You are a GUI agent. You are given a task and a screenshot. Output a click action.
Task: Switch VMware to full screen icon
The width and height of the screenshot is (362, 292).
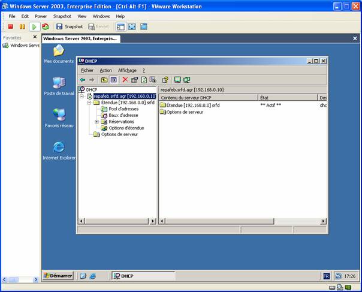tap(132, 27)
